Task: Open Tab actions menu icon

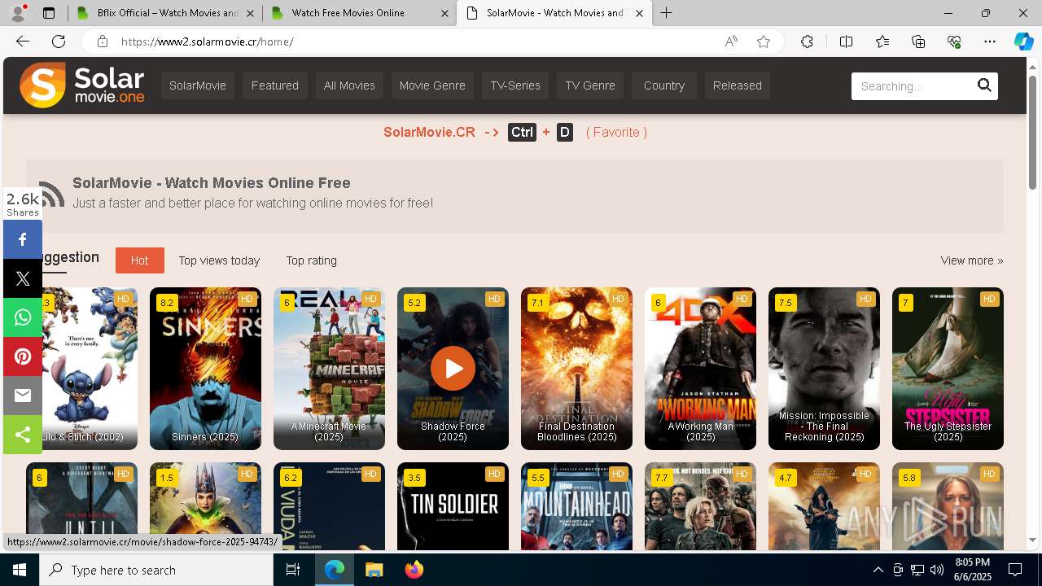Action: coord(49,13)
